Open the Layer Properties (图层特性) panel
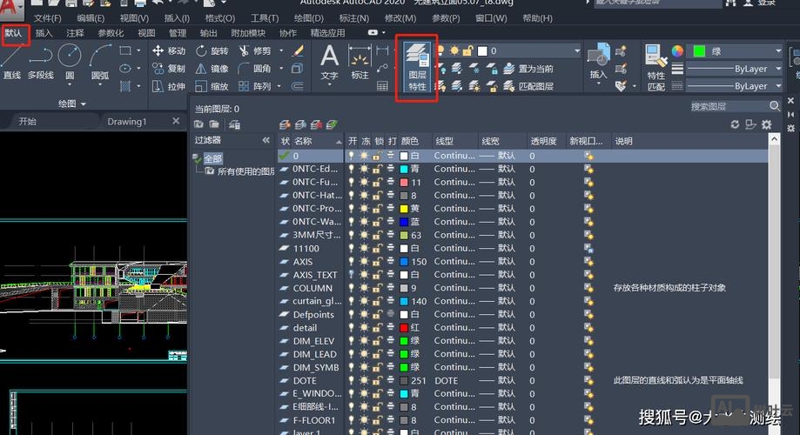This screenshot has width=800, height=435. (x=418, y=67)
